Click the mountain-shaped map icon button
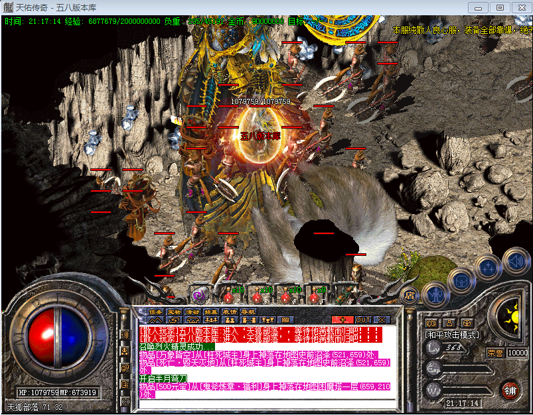533x415 pixels. pyautogui.click(x=156, y=320)
